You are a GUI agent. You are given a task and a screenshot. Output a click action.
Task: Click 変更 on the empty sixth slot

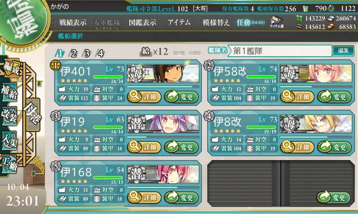coord(333,197)
